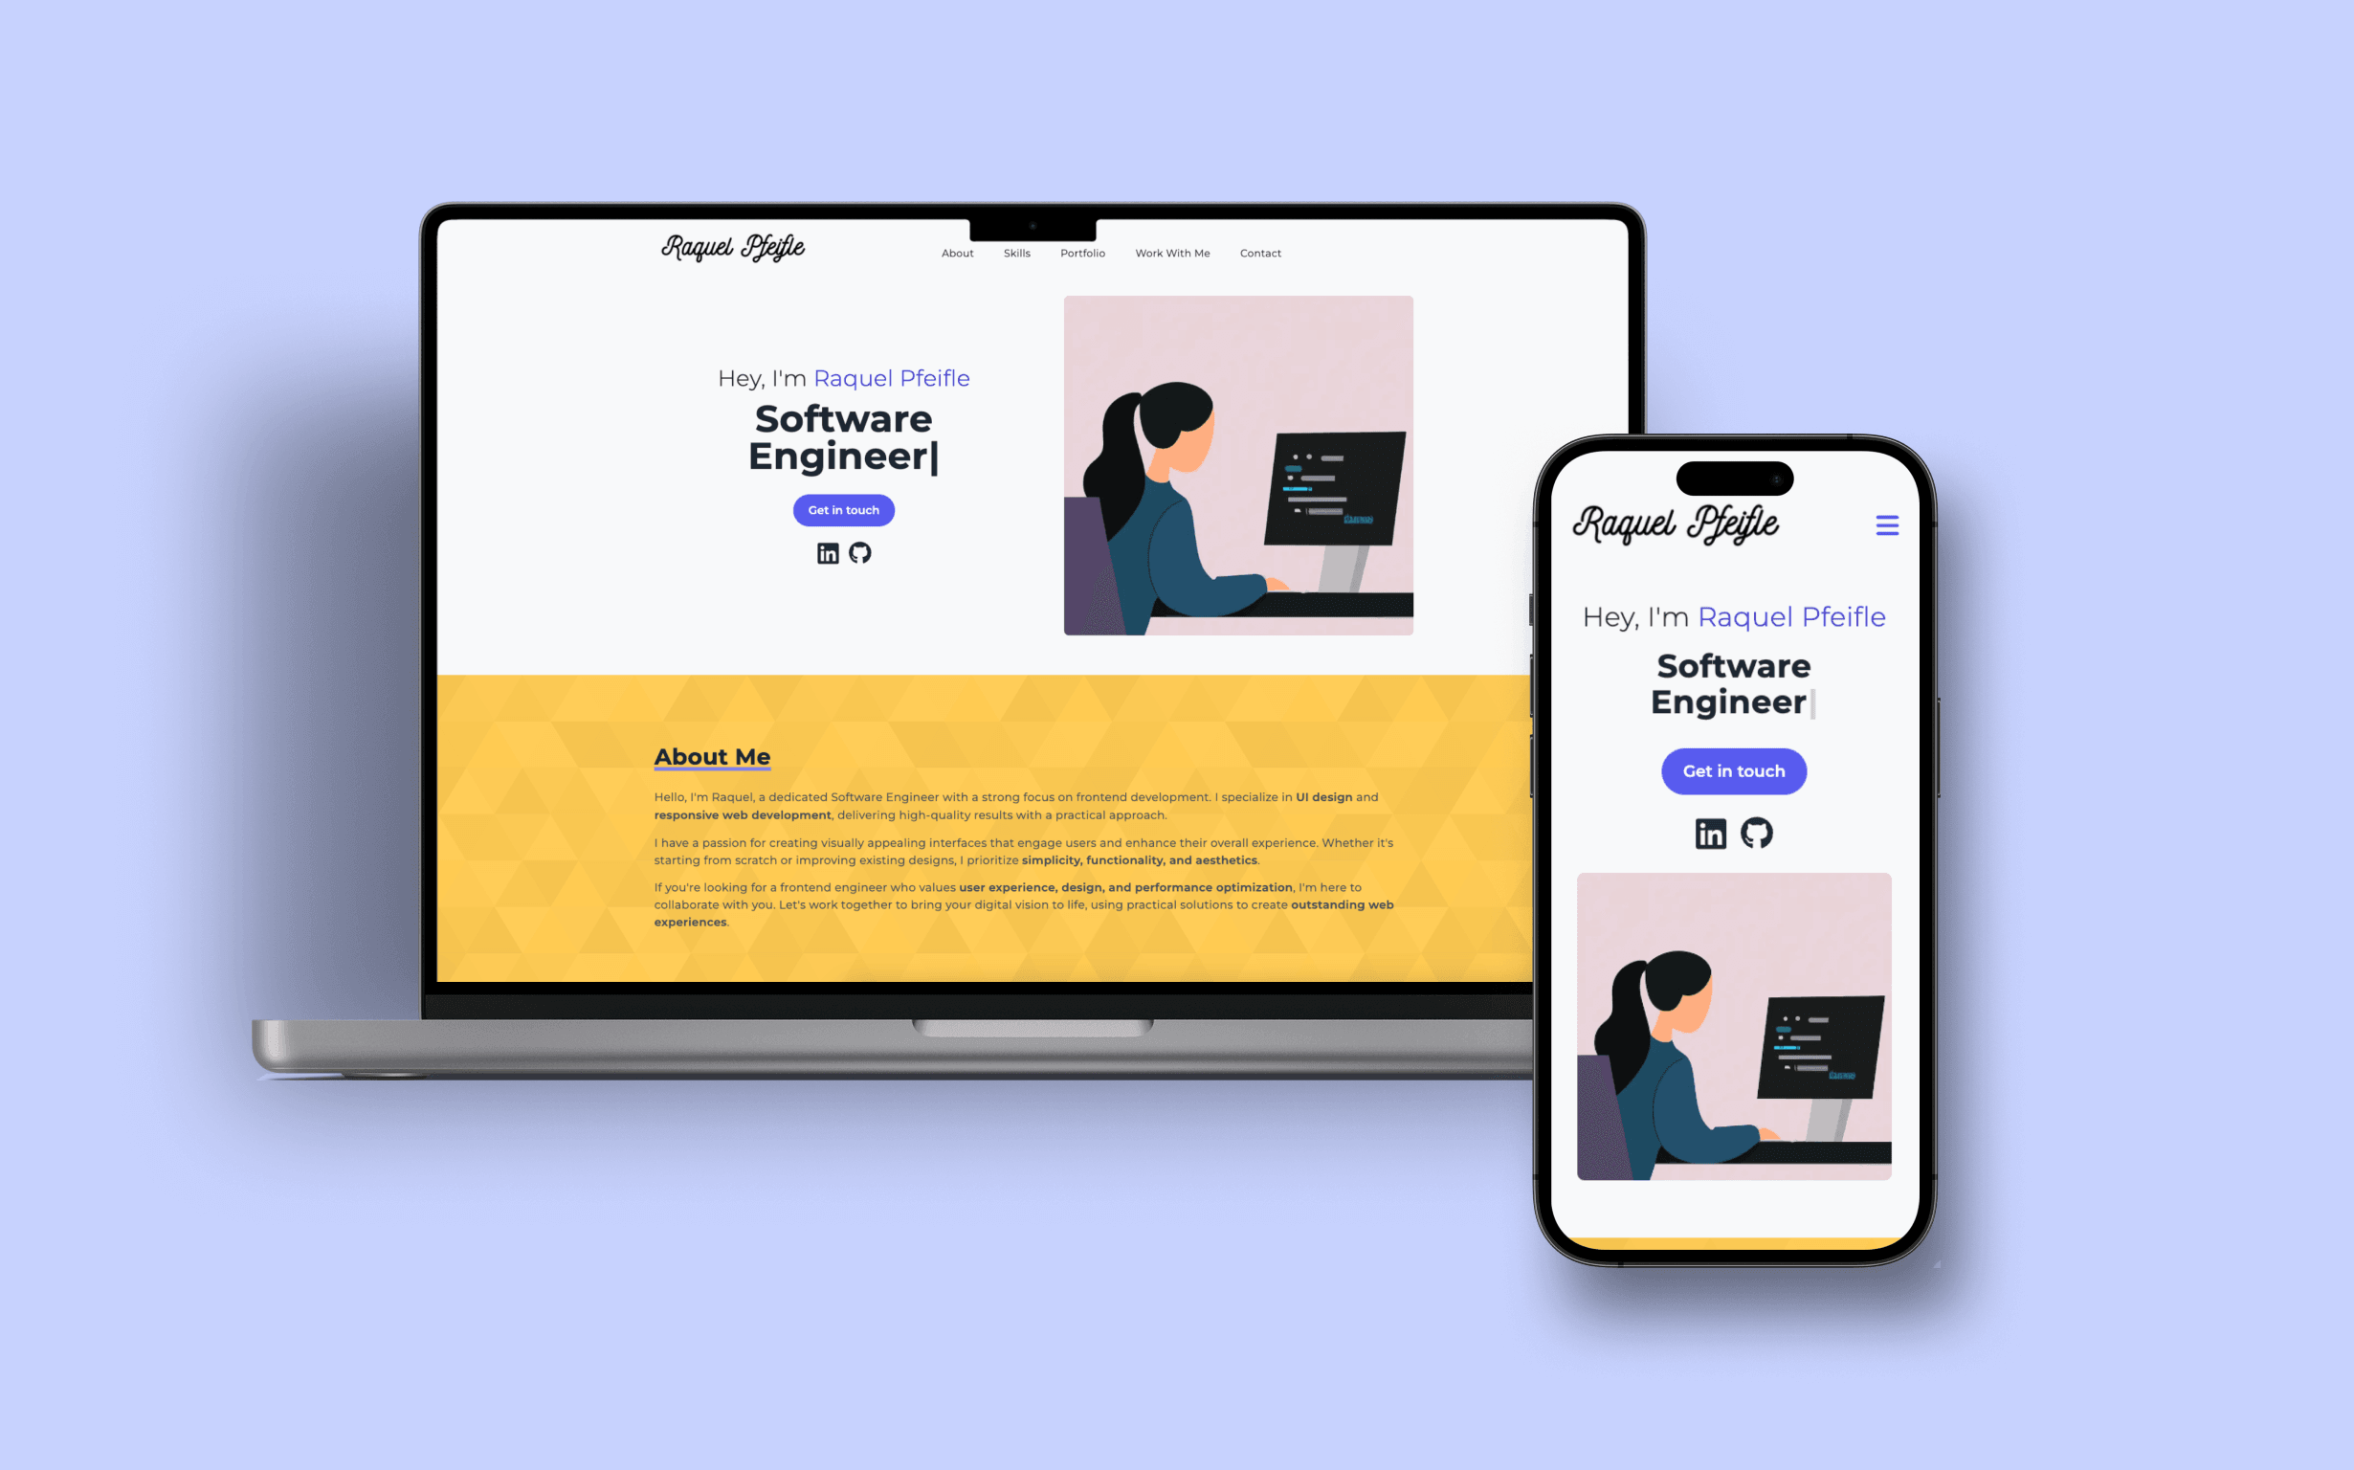Image resolution: width=2354 pixels, height=1470 pixels.
Task: Click the Work With Me tab
Action: pyautogui.click(x=1173, y=253)
